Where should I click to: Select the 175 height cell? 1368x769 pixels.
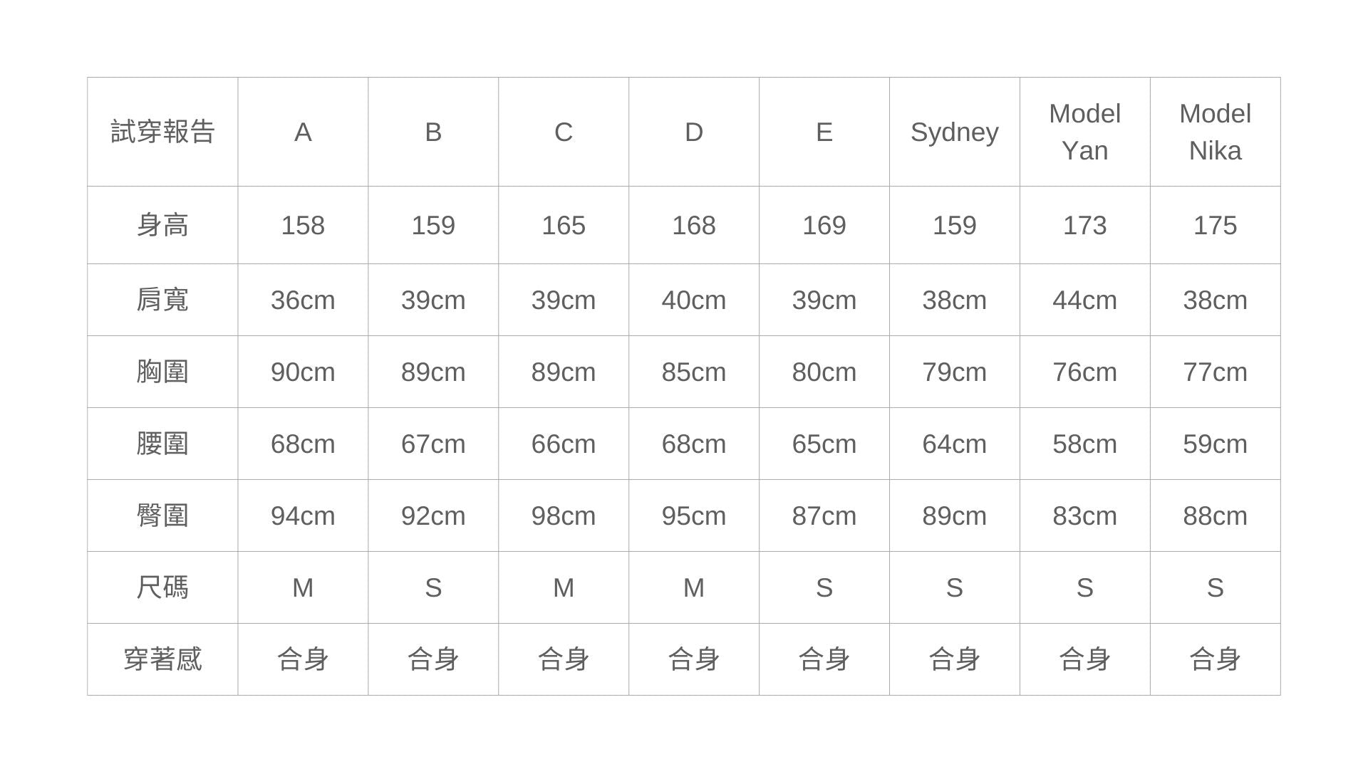pyautogui.click(x=1215, y=225)
